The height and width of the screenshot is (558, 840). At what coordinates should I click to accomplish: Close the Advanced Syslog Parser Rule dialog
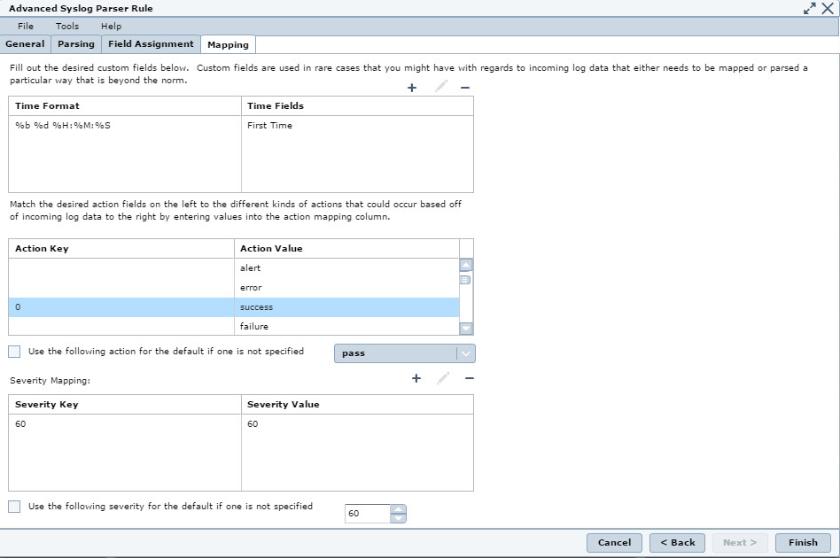click(826, 9)
